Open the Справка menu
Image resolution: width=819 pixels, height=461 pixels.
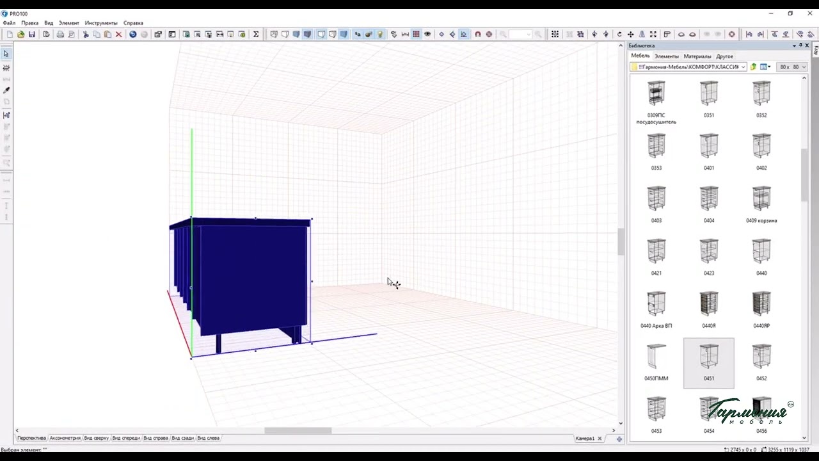[x=133, y=23]
